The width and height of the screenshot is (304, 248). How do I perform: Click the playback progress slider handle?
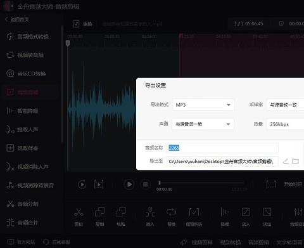pos(160,183)
